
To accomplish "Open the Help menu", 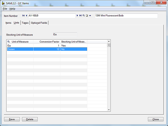I will [x=12, y=9].
